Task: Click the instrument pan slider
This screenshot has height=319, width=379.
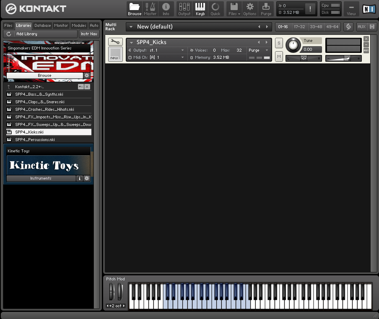Action: (x=304, y=58)
